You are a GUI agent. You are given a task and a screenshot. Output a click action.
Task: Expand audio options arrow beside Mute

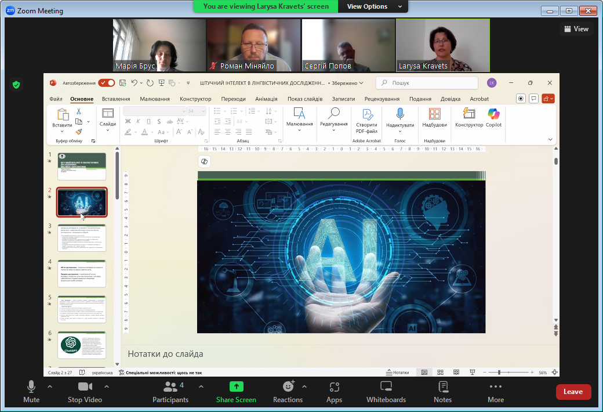pos(50,386)
